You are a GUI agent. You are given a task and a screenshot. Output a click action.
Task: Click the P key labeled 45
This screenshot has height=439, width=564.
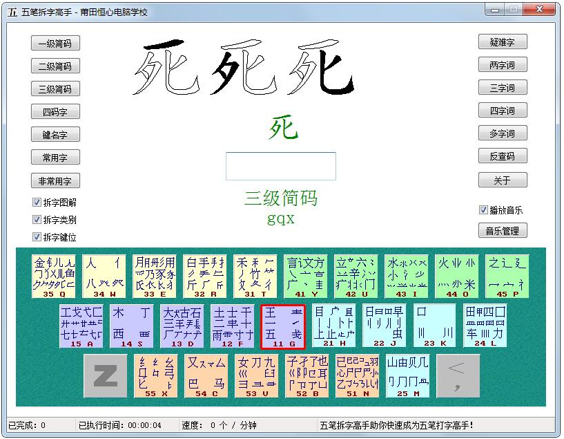[507, 274]
